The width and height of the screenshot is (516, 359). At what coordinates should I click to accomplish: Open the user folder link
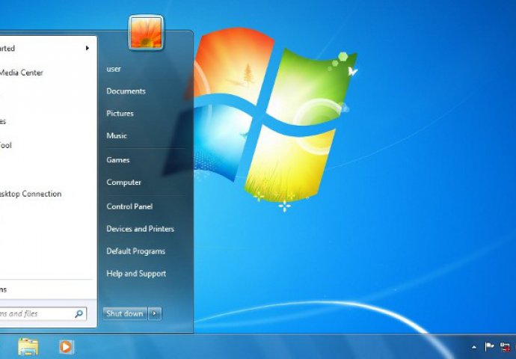[x=114, y=69]
